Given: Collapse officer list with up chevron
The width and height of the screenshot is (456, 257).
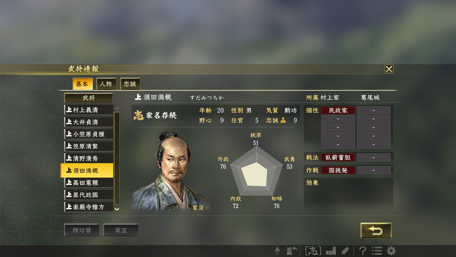Looking at the screenshot, I should pos(117,109).
